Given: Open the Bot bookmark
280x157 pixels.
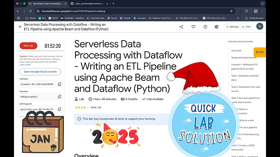Looking at the screenshot, I should (x=42, y=18).
